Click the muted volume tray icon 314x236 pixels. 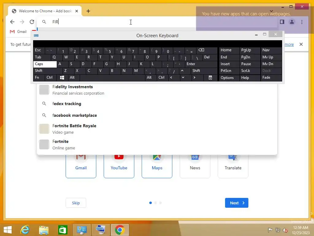point(285,230)
